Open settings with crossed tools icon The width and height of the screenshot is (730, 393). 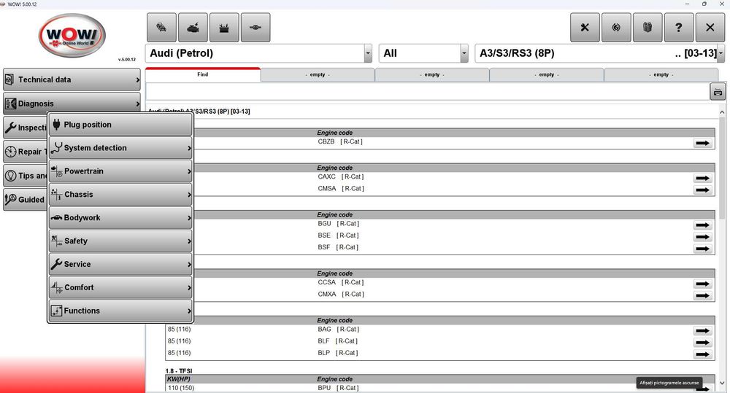click(x=585, y=28)
